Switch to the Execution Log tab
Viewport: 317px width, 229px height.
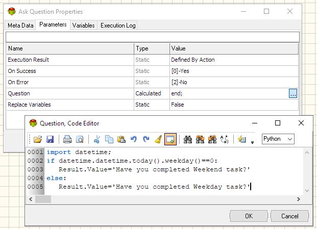click(118, 26)
